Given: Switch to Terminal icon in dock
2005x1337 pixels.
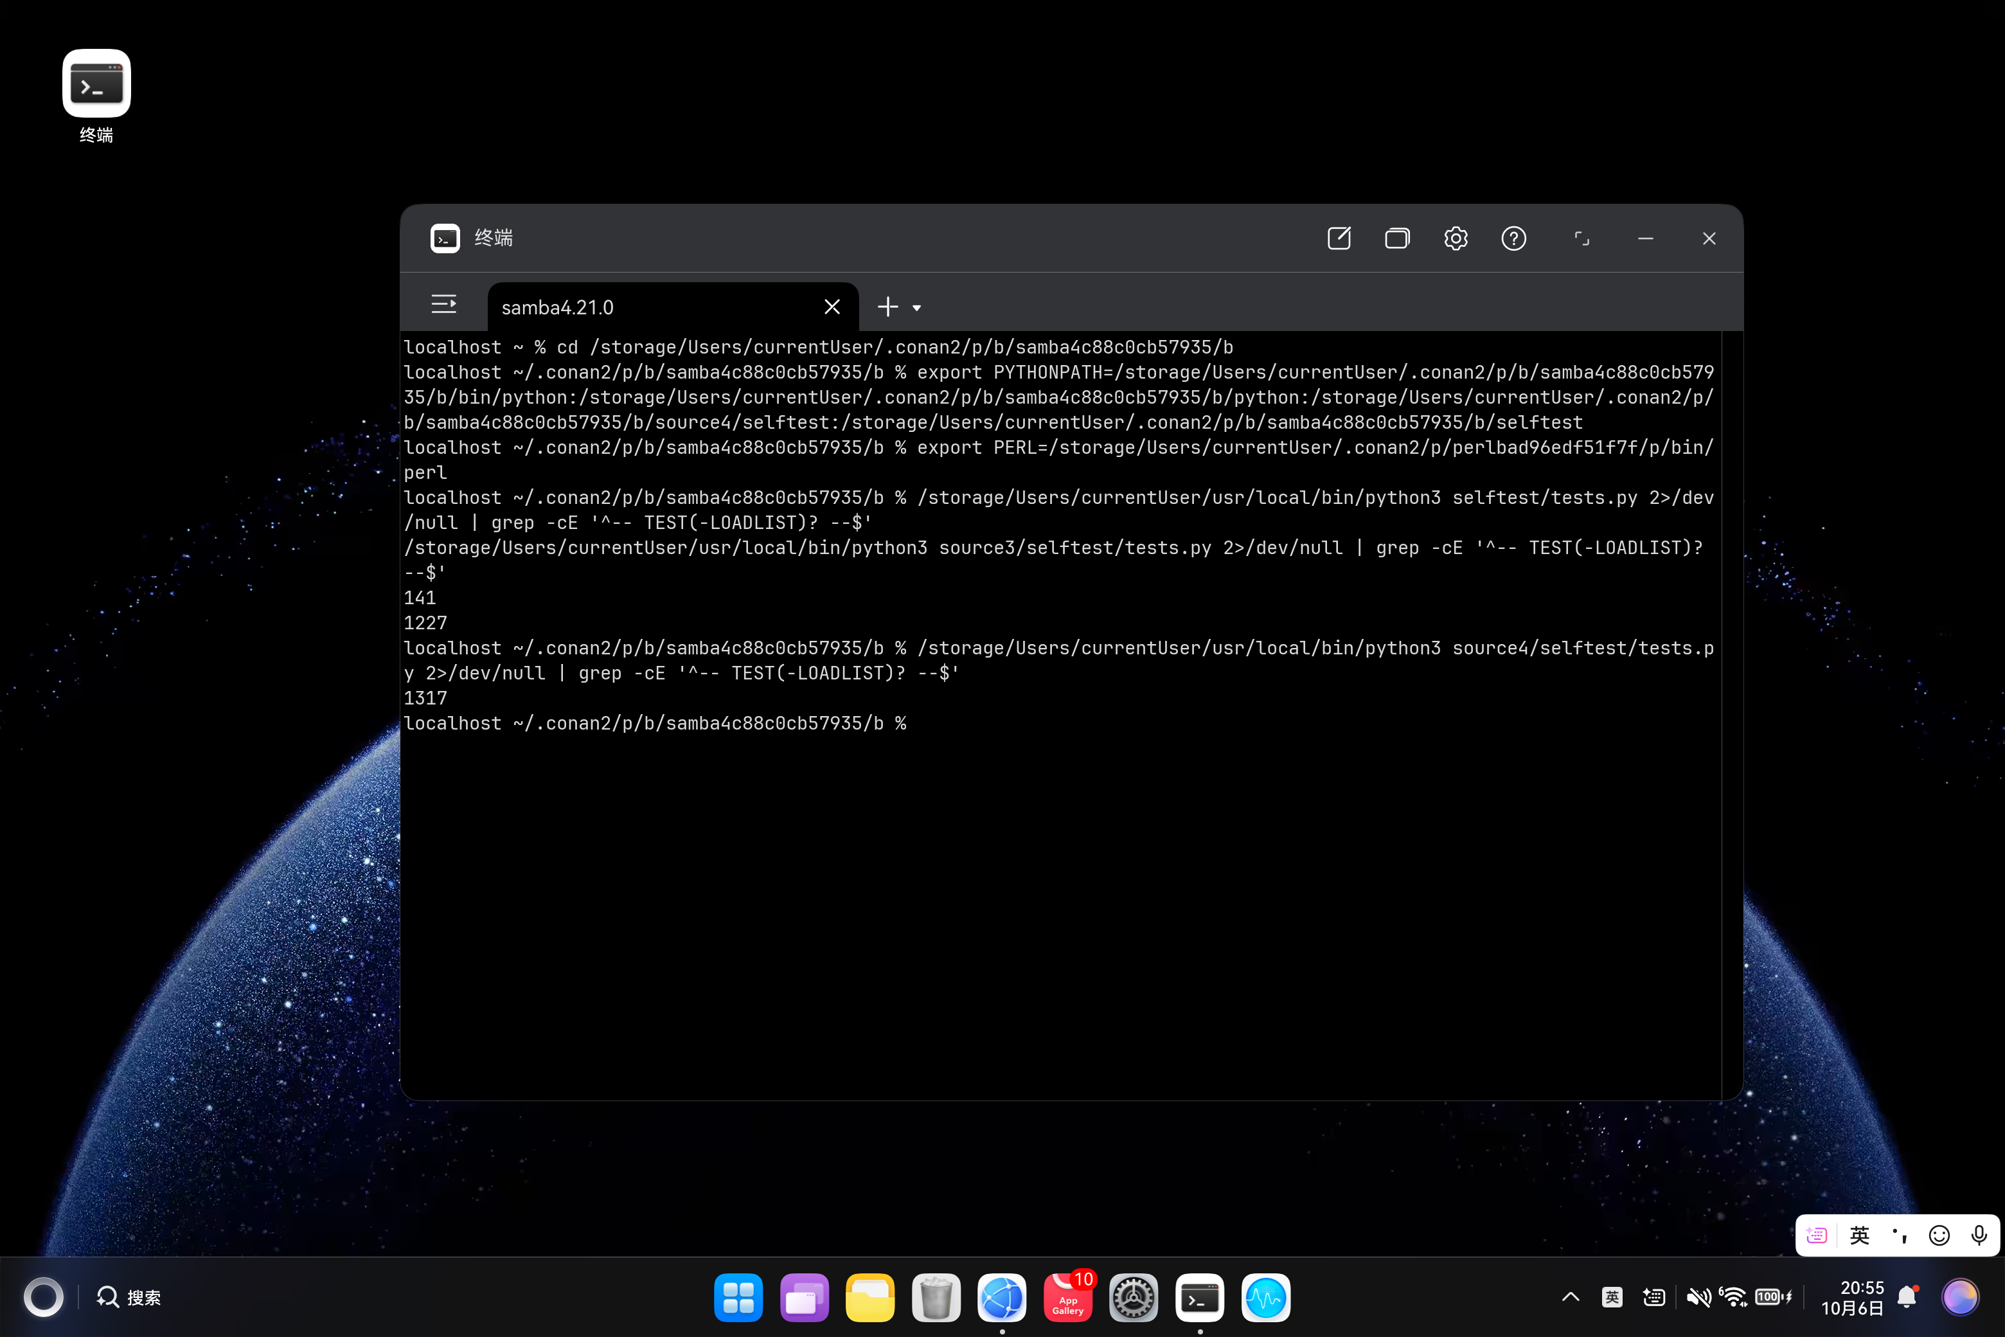Looking at the screenshot, I should pyautogui.click(x=1199, y=1298).
